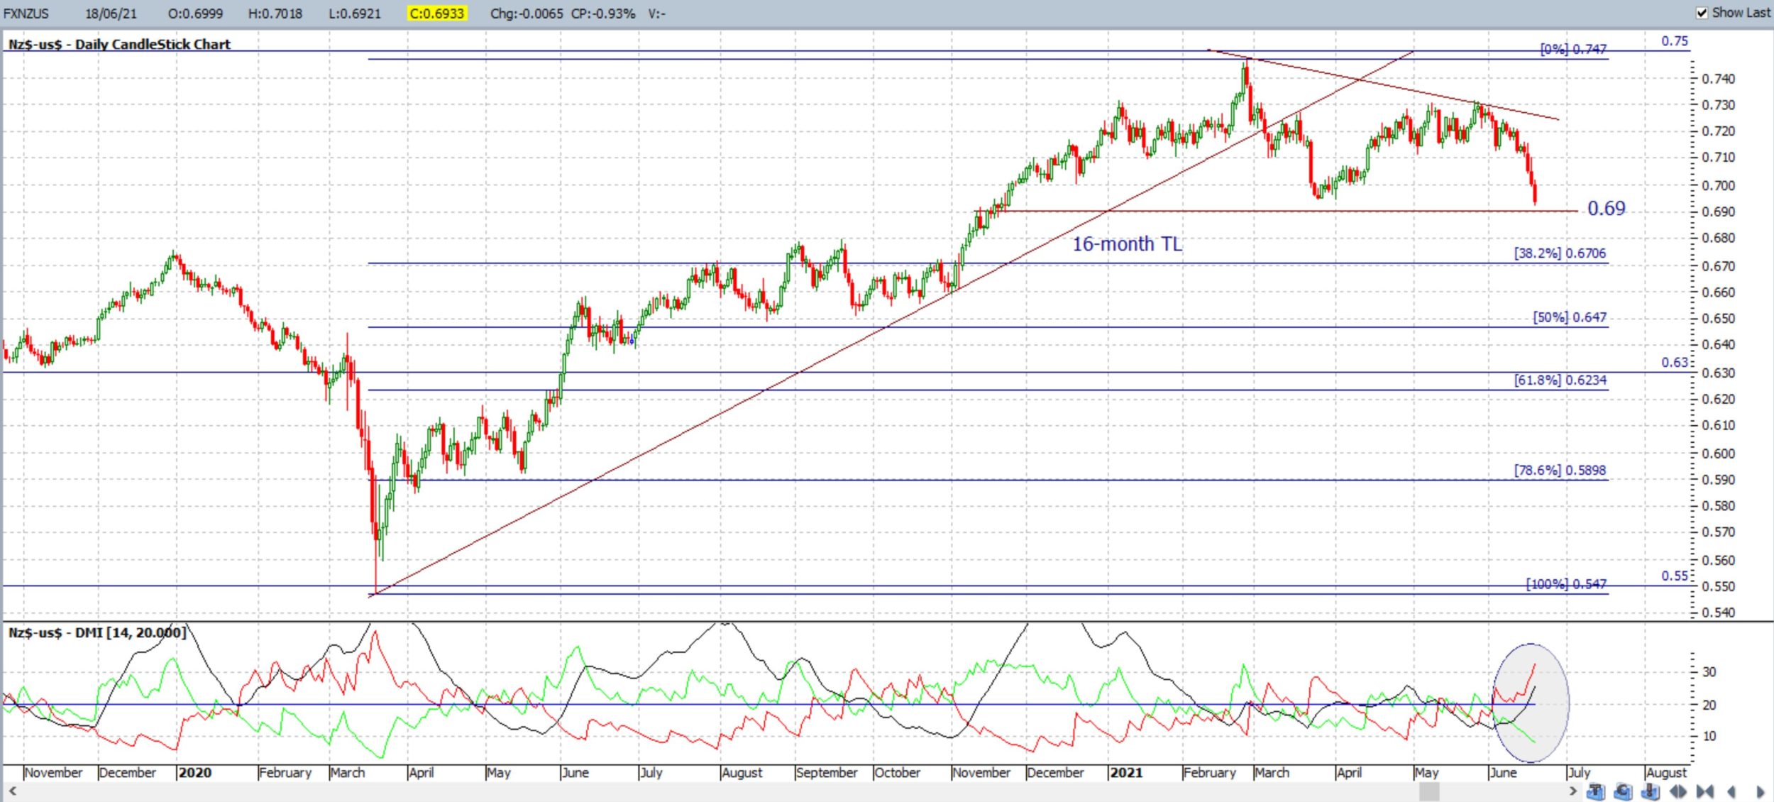This screenshot has width=1774, height=802.
Task: Click the scrollbar left arrow
Action: (12, 791)
